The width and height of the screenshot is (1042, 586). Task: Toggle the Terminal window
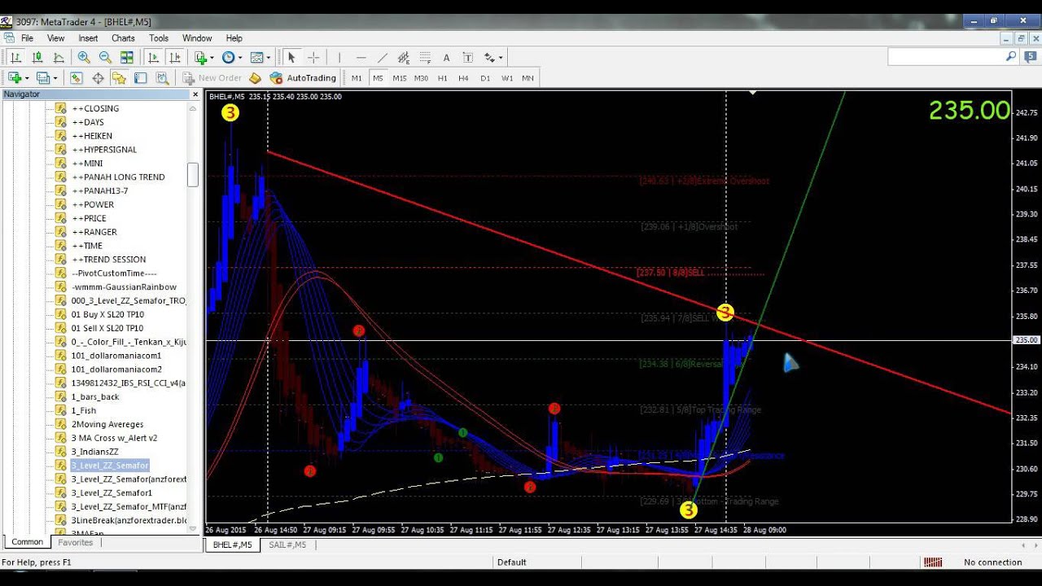point(140,78)
